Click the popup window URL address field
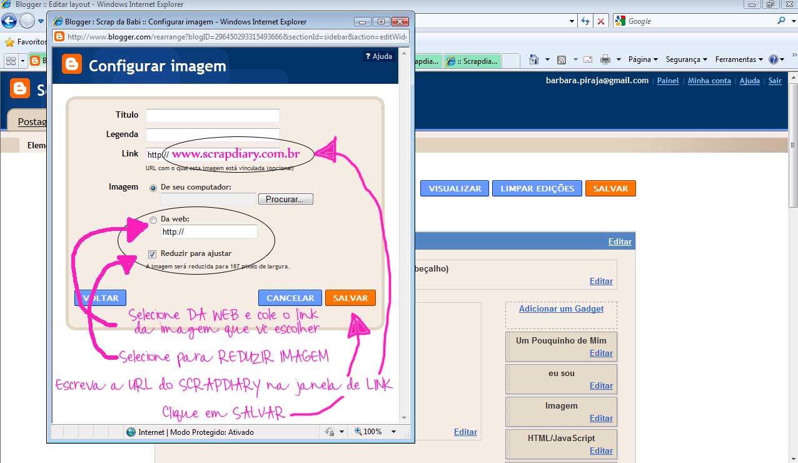 point(236,36)
